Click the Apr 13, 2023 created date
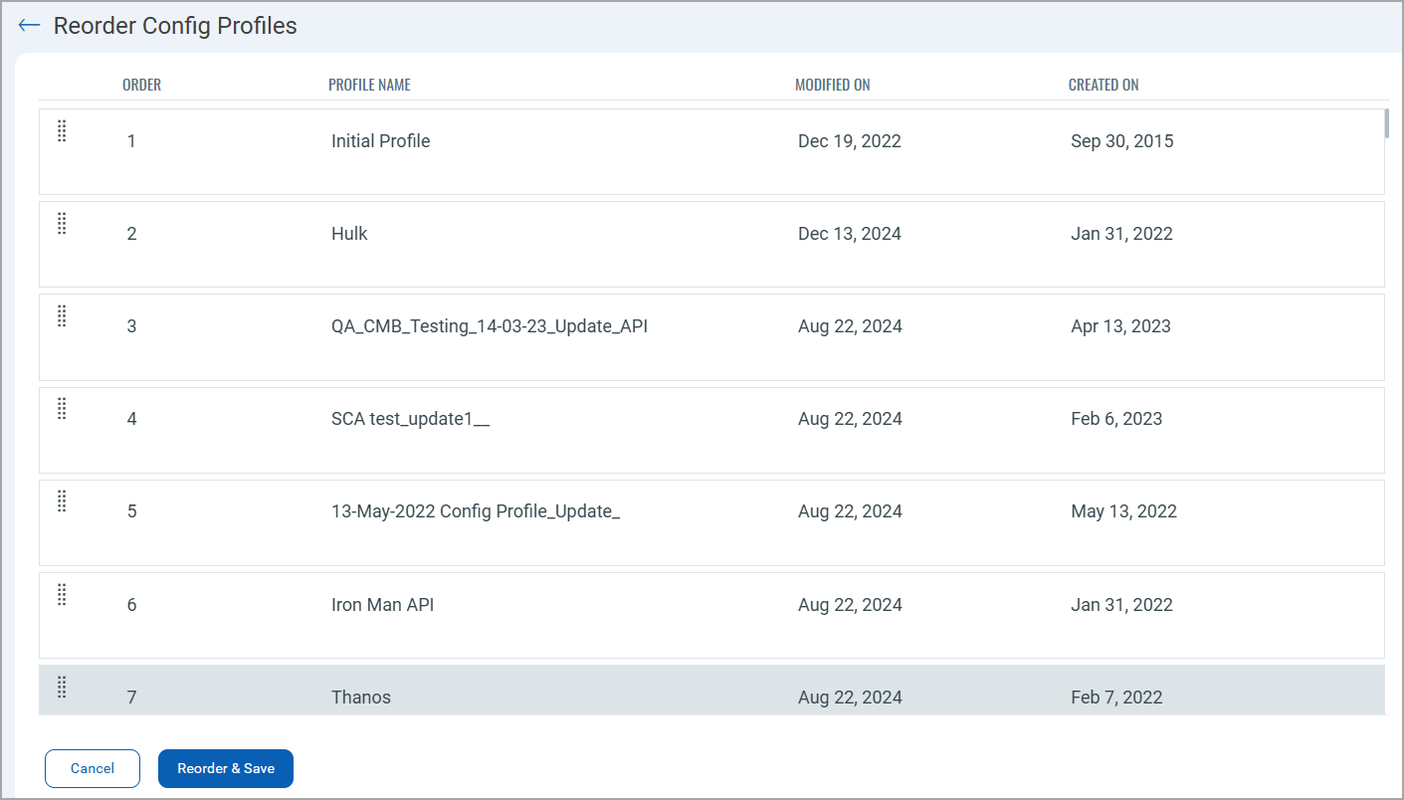This screenshot has width=1404, height=800. [x=1120, y=326]
